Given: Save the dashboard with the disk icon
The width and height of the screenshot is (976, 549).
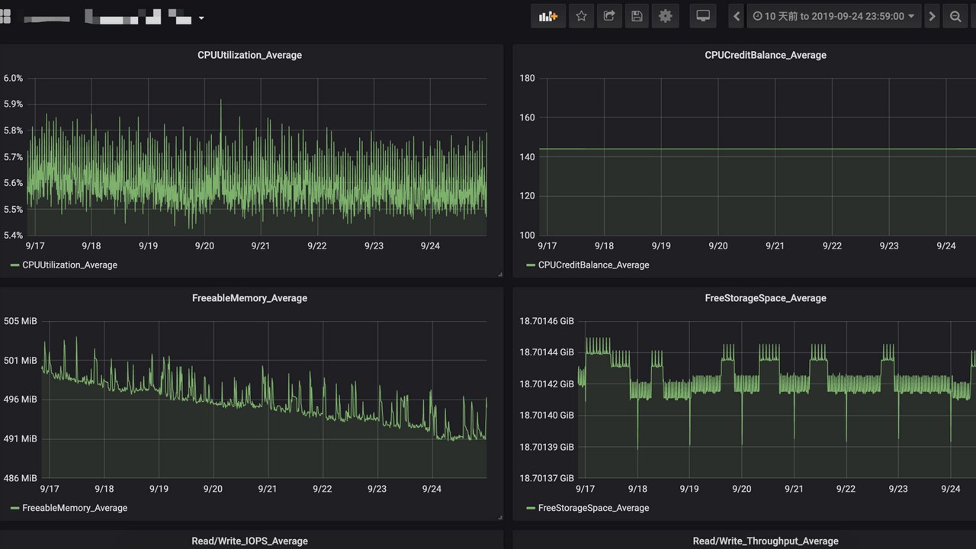Looking at the screenshot, I should point(637,16).
